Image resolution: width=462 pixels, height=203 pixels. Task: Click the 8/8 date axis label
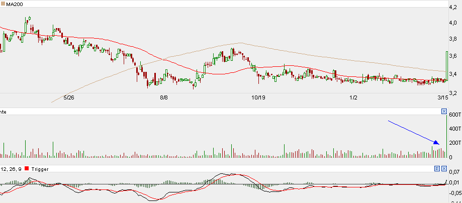pyautogui.click(x=164, y=97)
